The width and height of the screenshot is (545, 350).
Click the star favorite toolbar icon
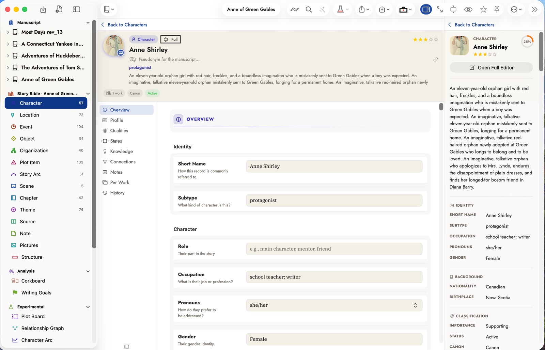(483, 10)
